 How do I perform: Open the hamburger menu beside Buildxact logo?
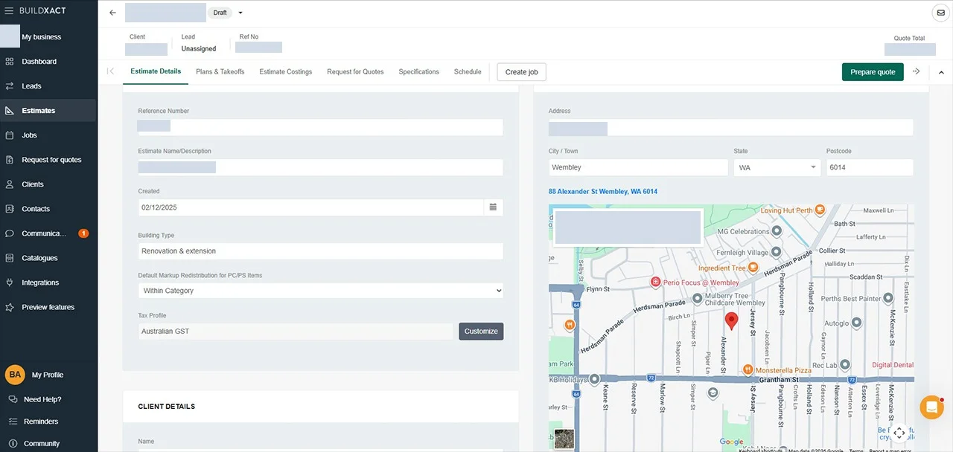coord(9,10)
